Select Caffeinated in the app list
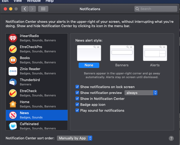Screen dimensions: 180x145 point(37,126)
